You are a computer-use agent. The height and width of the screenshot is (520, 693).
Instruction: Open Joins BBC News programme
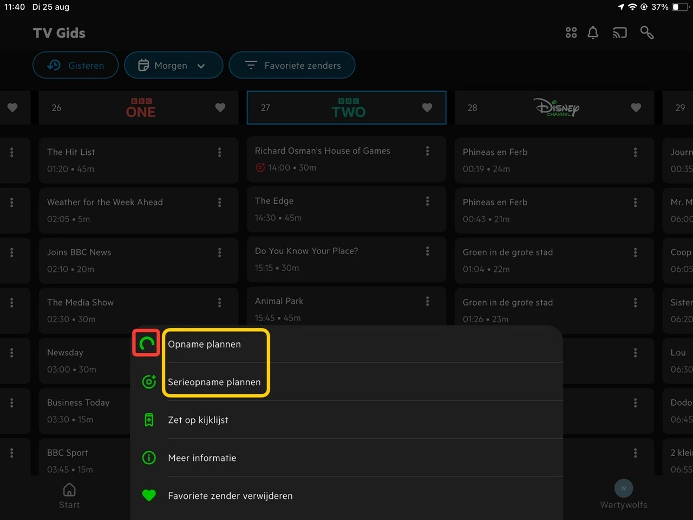pyautogui.click(x=139, y=261)
